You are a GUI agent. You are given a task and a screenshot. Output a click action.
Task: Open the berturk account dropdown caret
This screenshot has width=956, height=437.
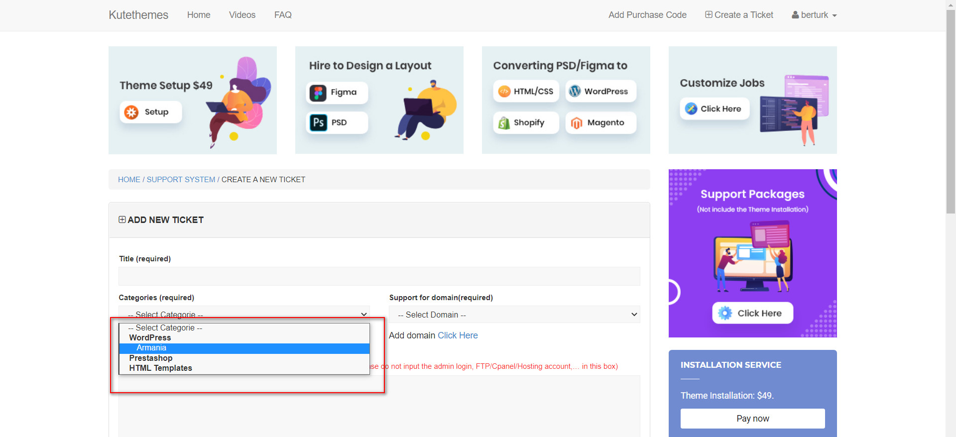coord(835,15)
